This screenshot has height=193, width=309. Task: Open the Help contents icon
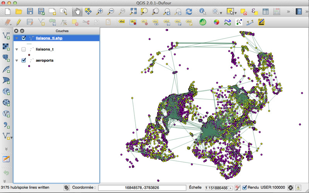point(299,12)
